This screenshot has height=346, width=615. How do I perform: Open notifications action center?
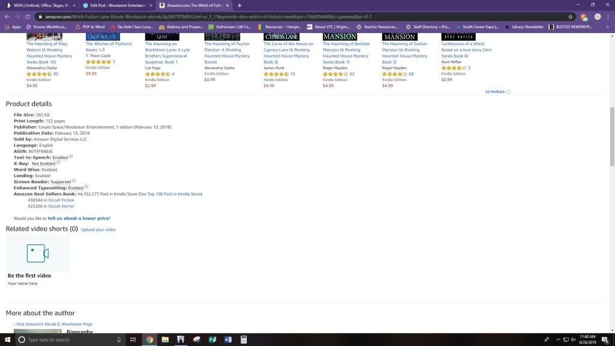(x=605, y=340)
